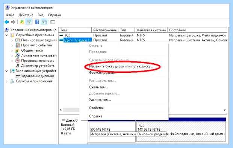Viewport: 233px width, 148px height.
Task: Click the Forward arrow toolbar icon
Action: 13,22
